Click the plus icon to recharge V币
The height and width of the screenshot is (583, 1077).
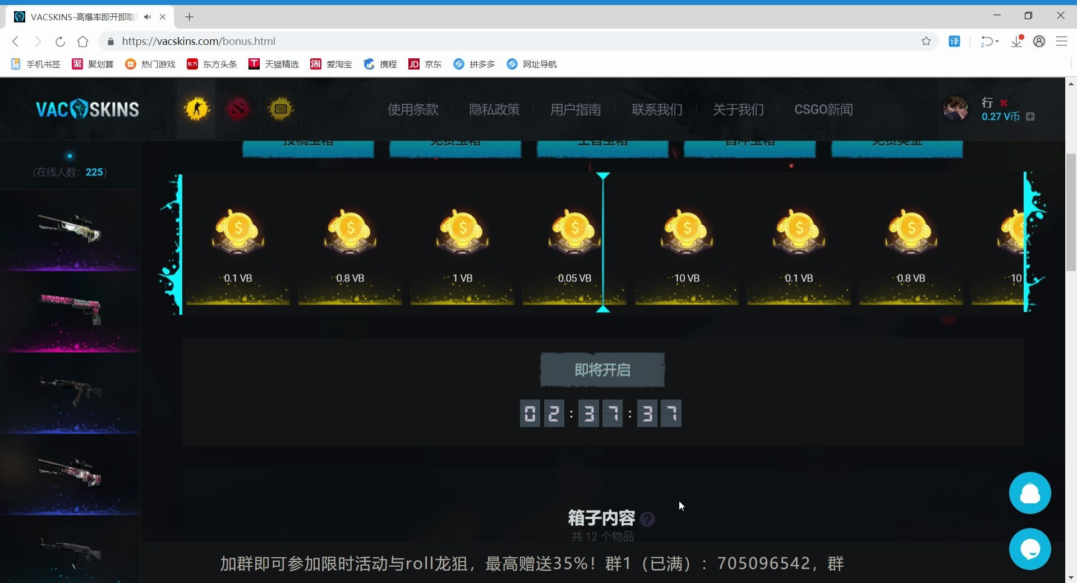1030,117
